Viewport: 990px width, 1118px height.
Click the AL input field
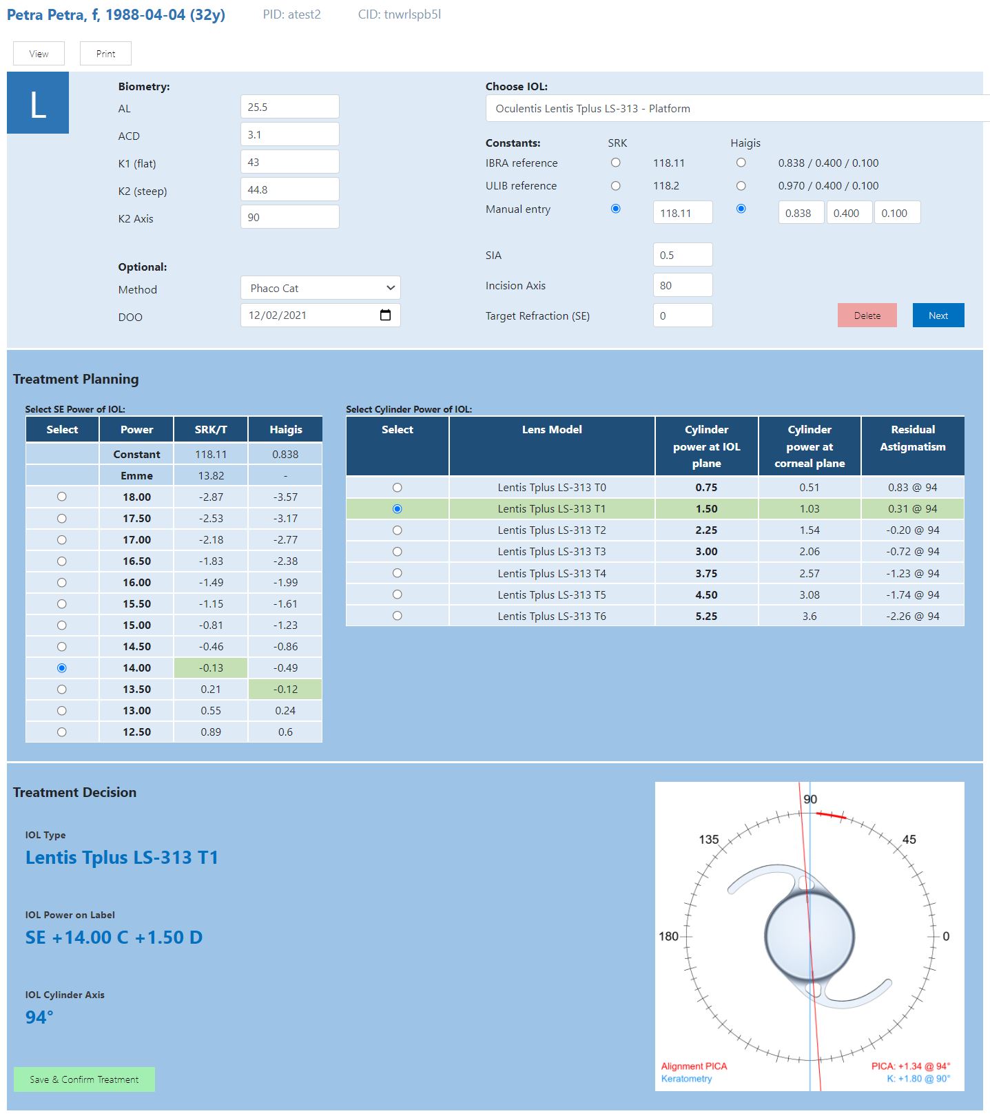pyautogui.click(x=290, y=107)
